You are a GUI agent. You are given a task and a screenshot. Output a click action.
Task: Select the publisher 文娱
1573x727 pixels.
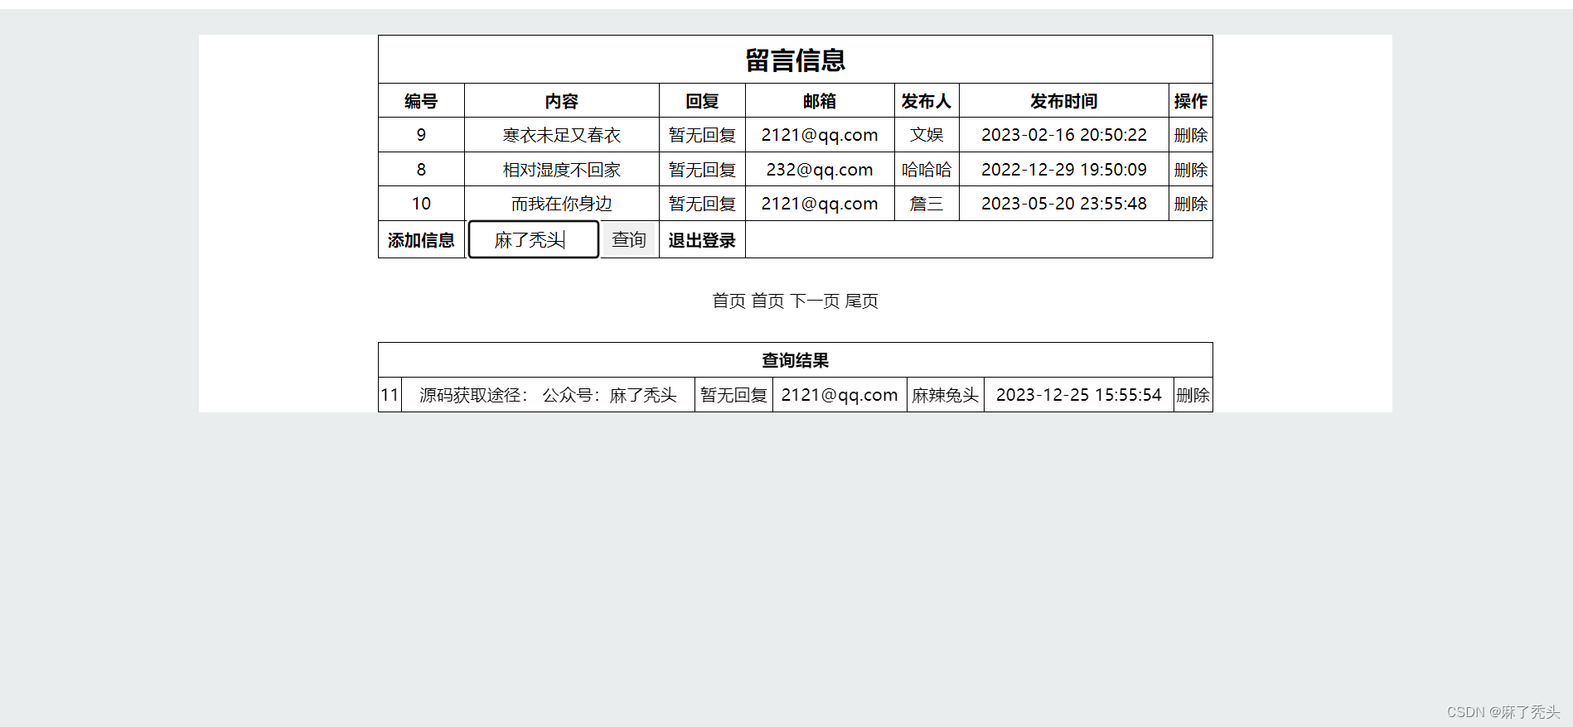click(x=927, y=135)
